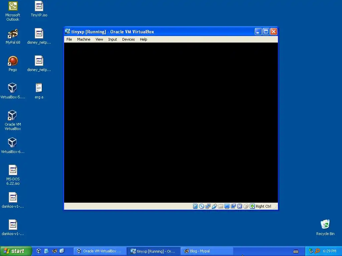Image resolution: width=342 pixels, height=256 pixels.
Task: Switch to Oracle VM VirtualBox taskbar button
Action: click(100, 251)
